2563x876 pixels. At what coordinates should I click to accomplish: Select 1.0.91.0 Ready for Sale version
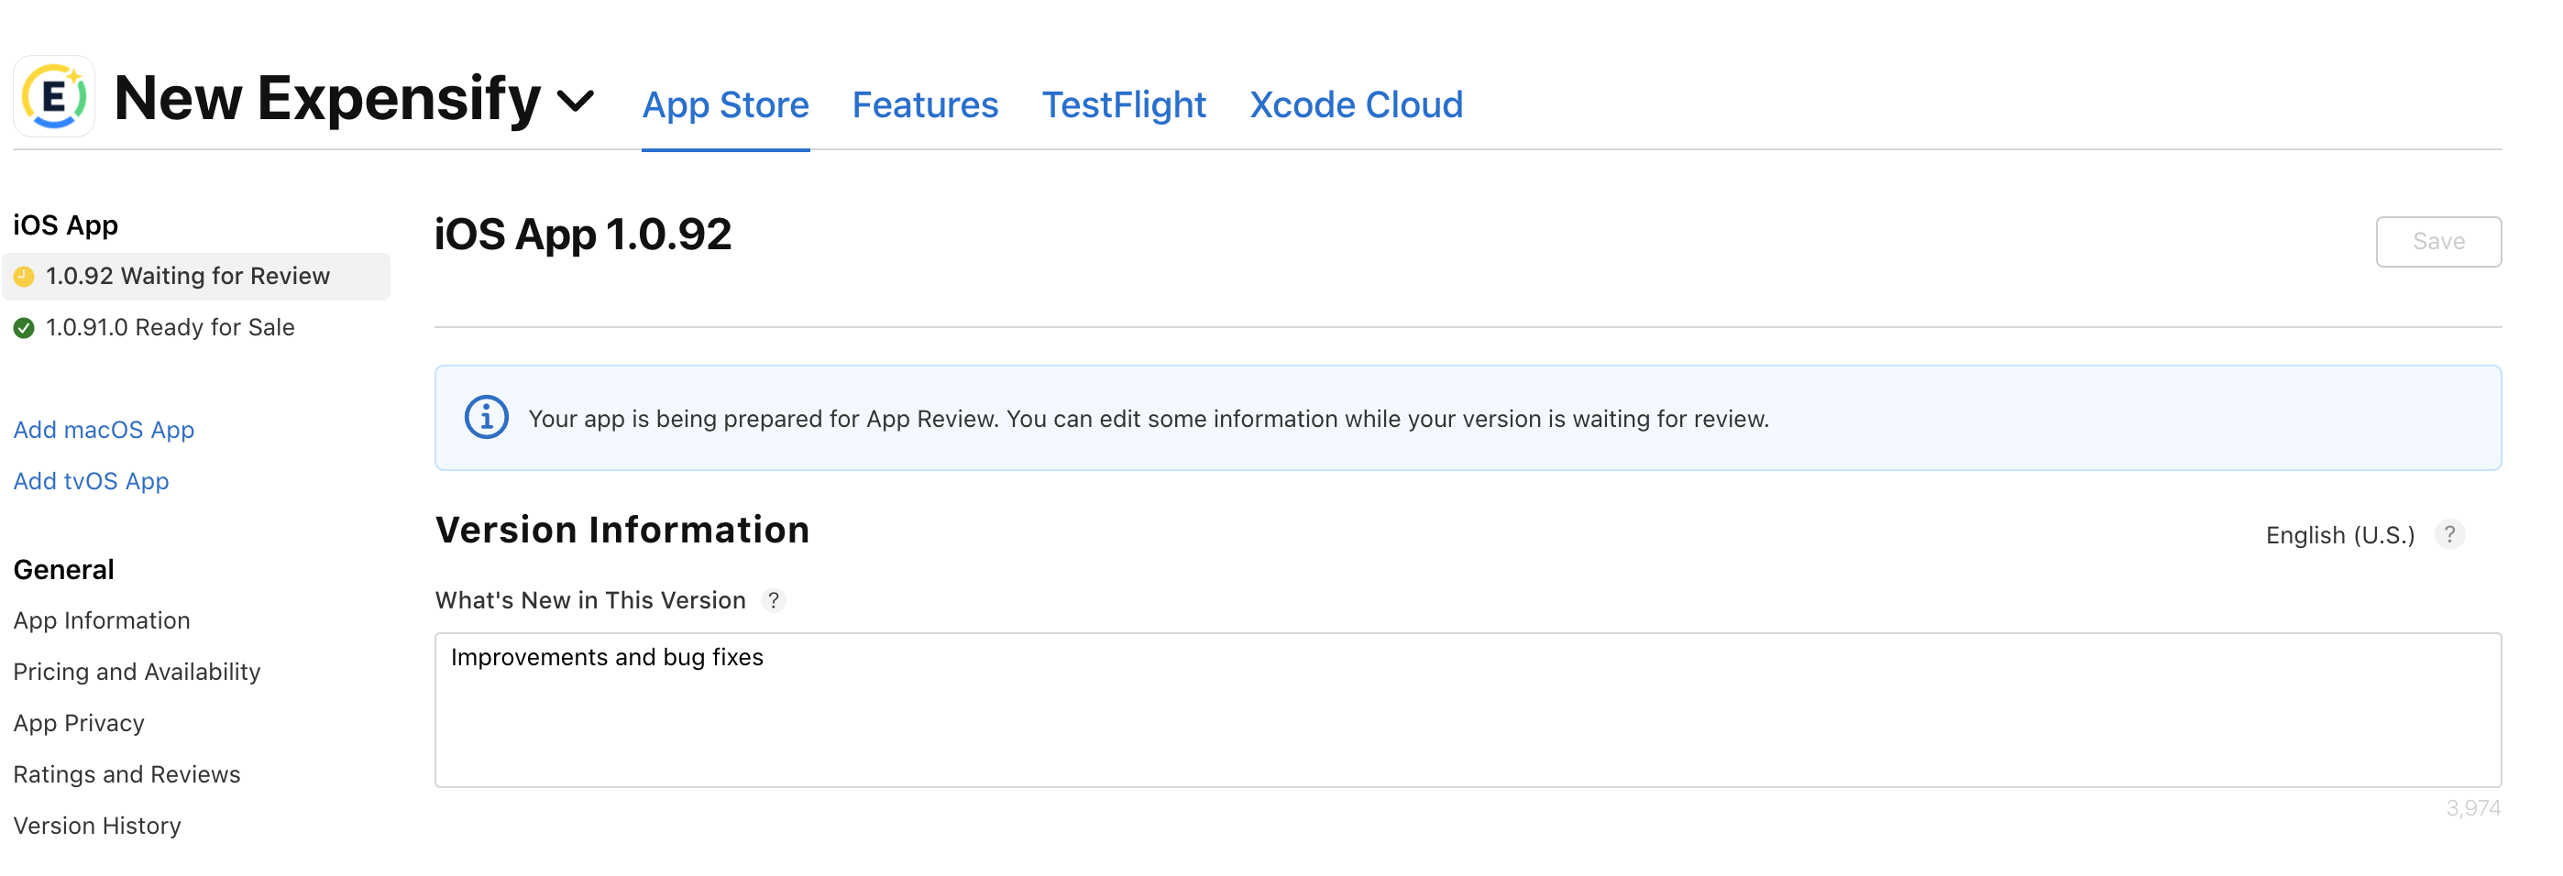click(170, 327)
